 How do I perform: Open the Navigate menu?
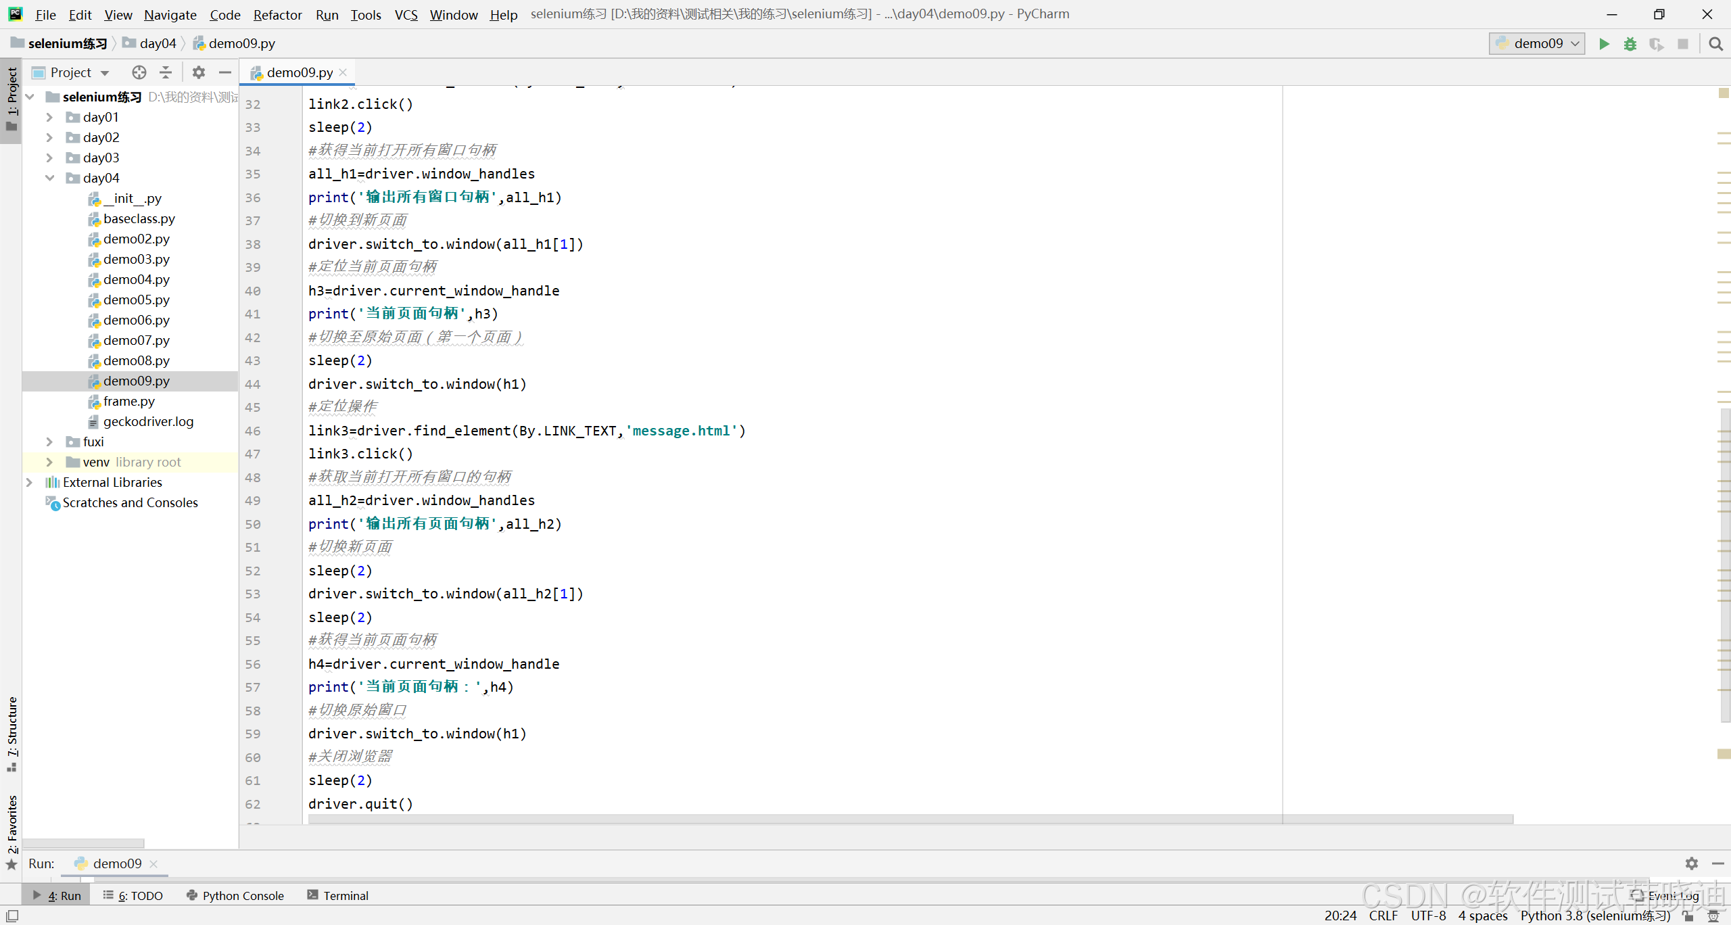click(x=170, y=14)
